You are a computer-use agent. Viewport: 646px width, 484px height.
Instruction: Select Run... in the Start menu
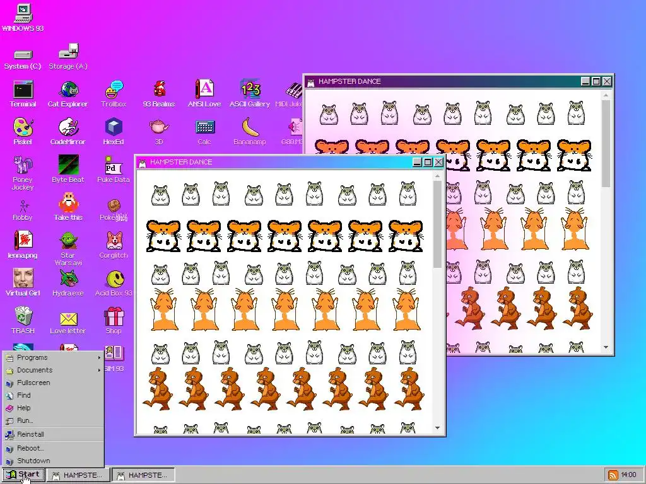point(53,420)
